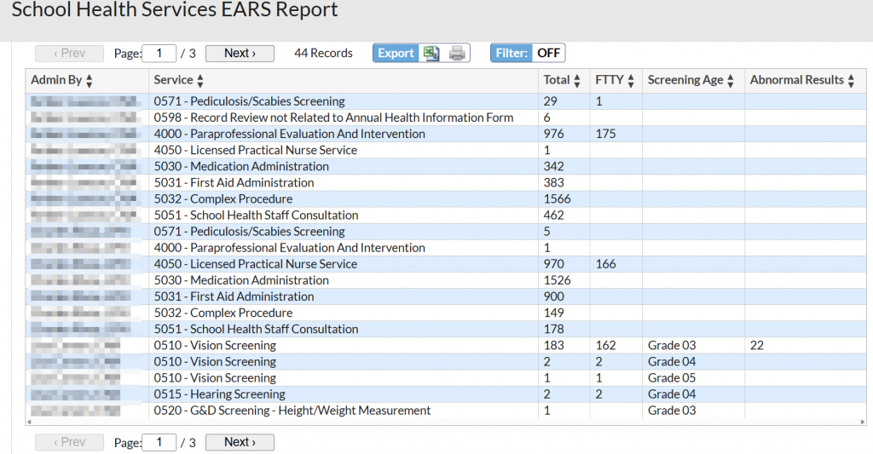The width and height of the screenshot is (873, 454).
Task: Click the printer icon to print report
Action: (x=458, y=54)
